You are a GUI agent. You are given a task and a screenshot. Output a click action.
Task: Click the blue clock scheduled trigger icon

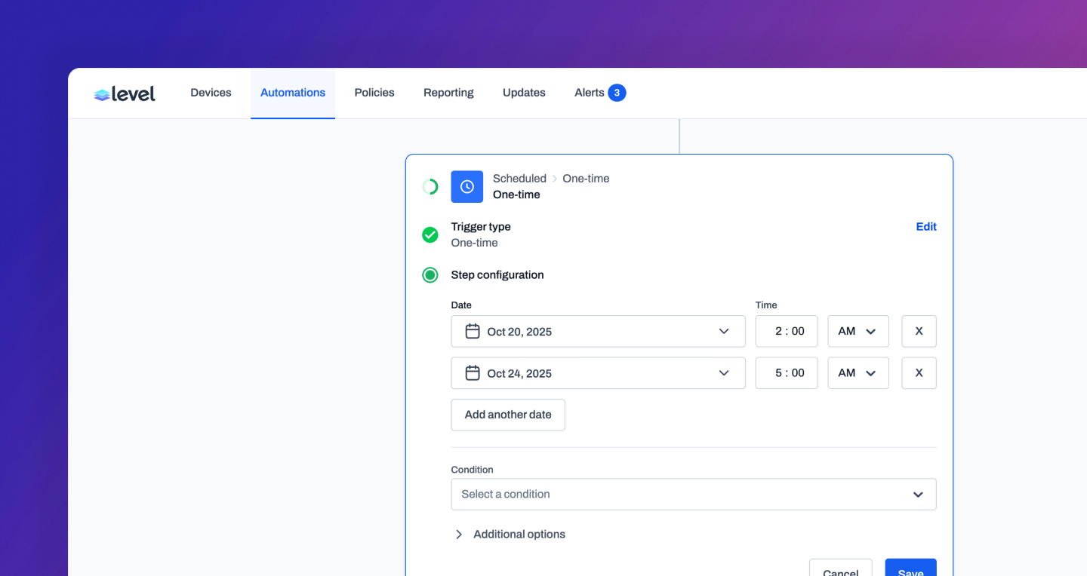tap(467, 186)
